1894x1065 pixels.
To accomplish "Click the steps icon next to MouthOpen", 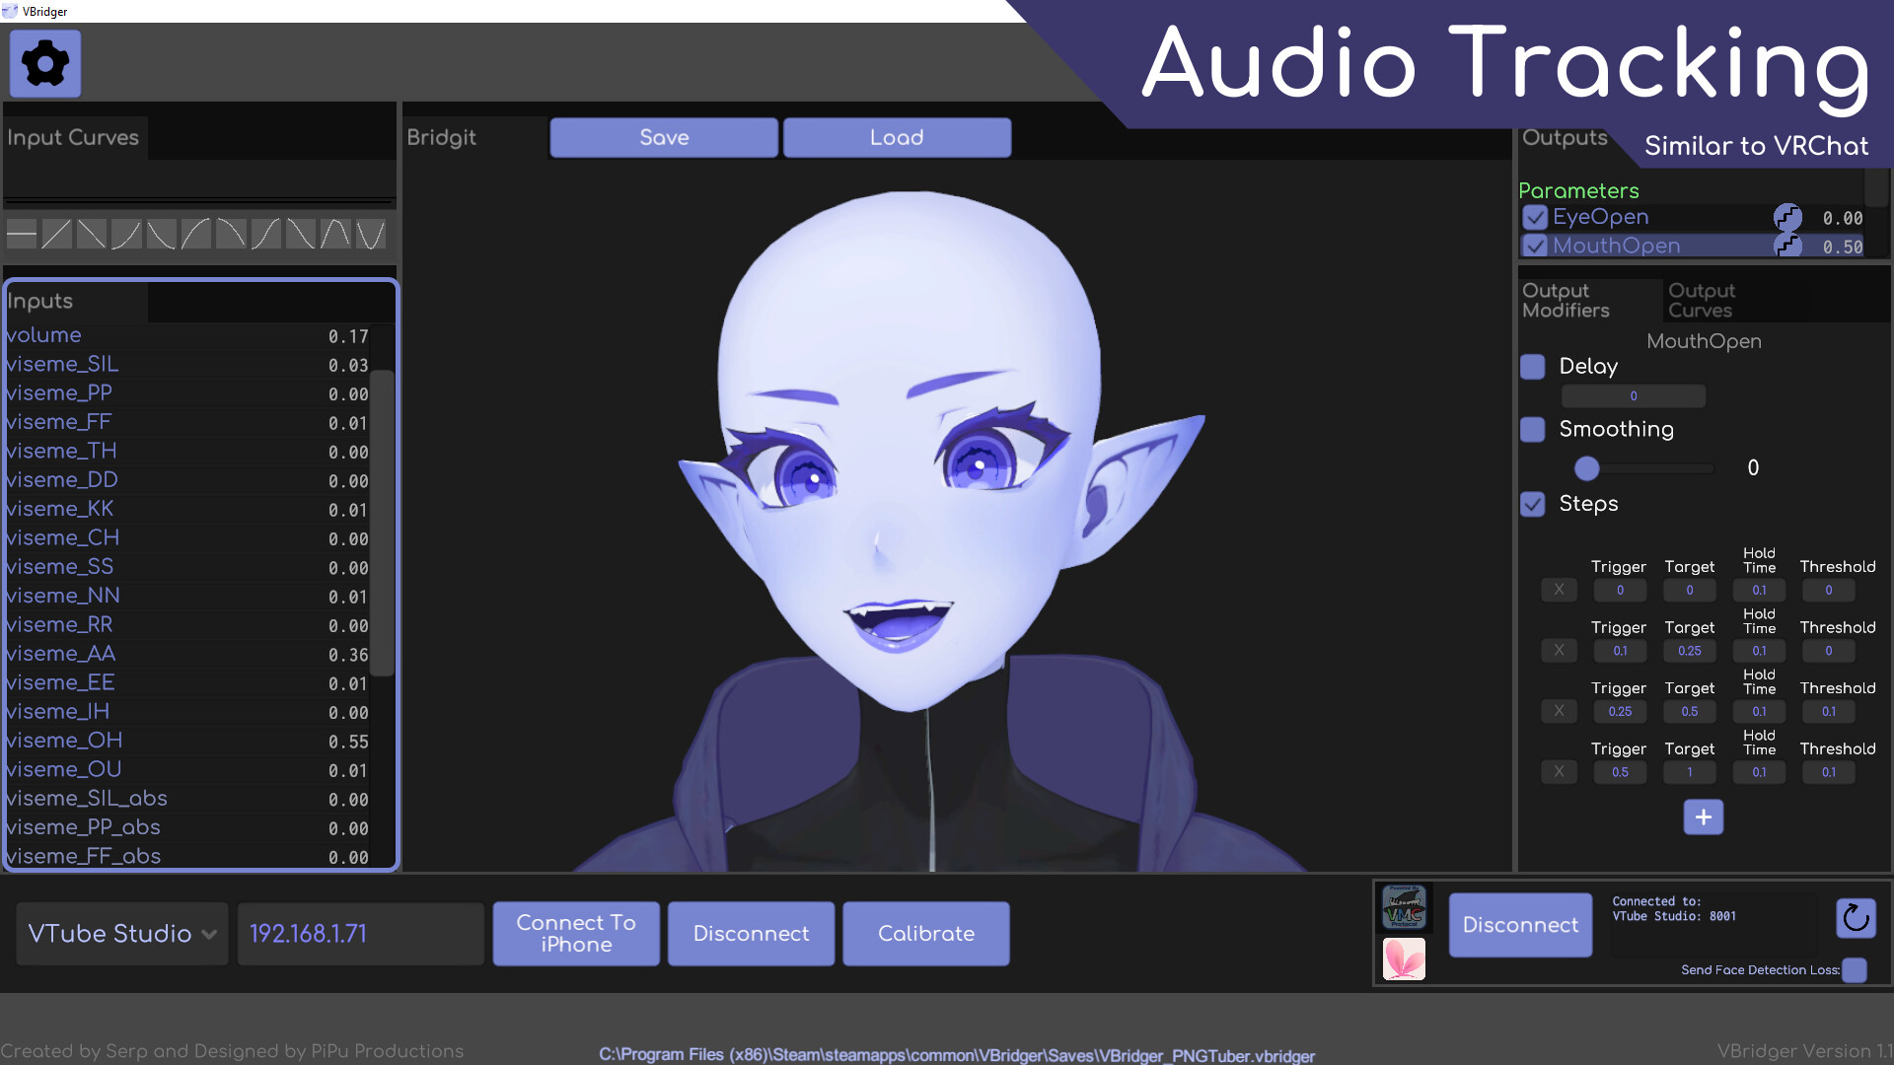I will tap(1788, 246).
